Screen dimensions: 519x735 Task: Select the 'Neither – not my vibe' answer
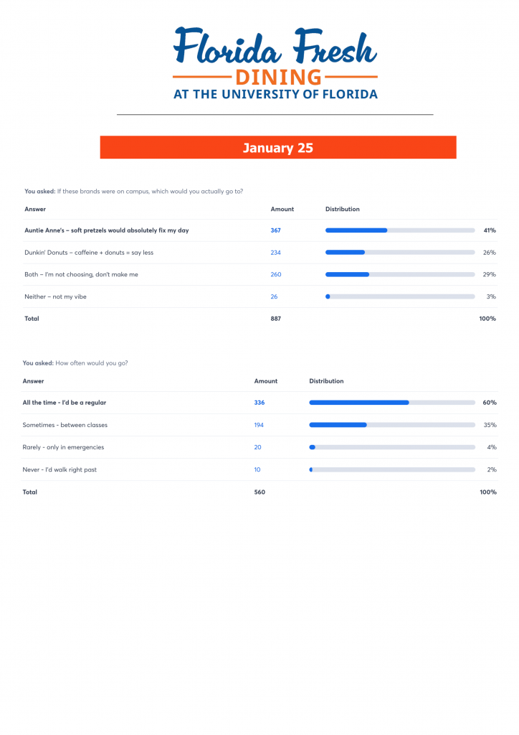click(x=55, y=296)
